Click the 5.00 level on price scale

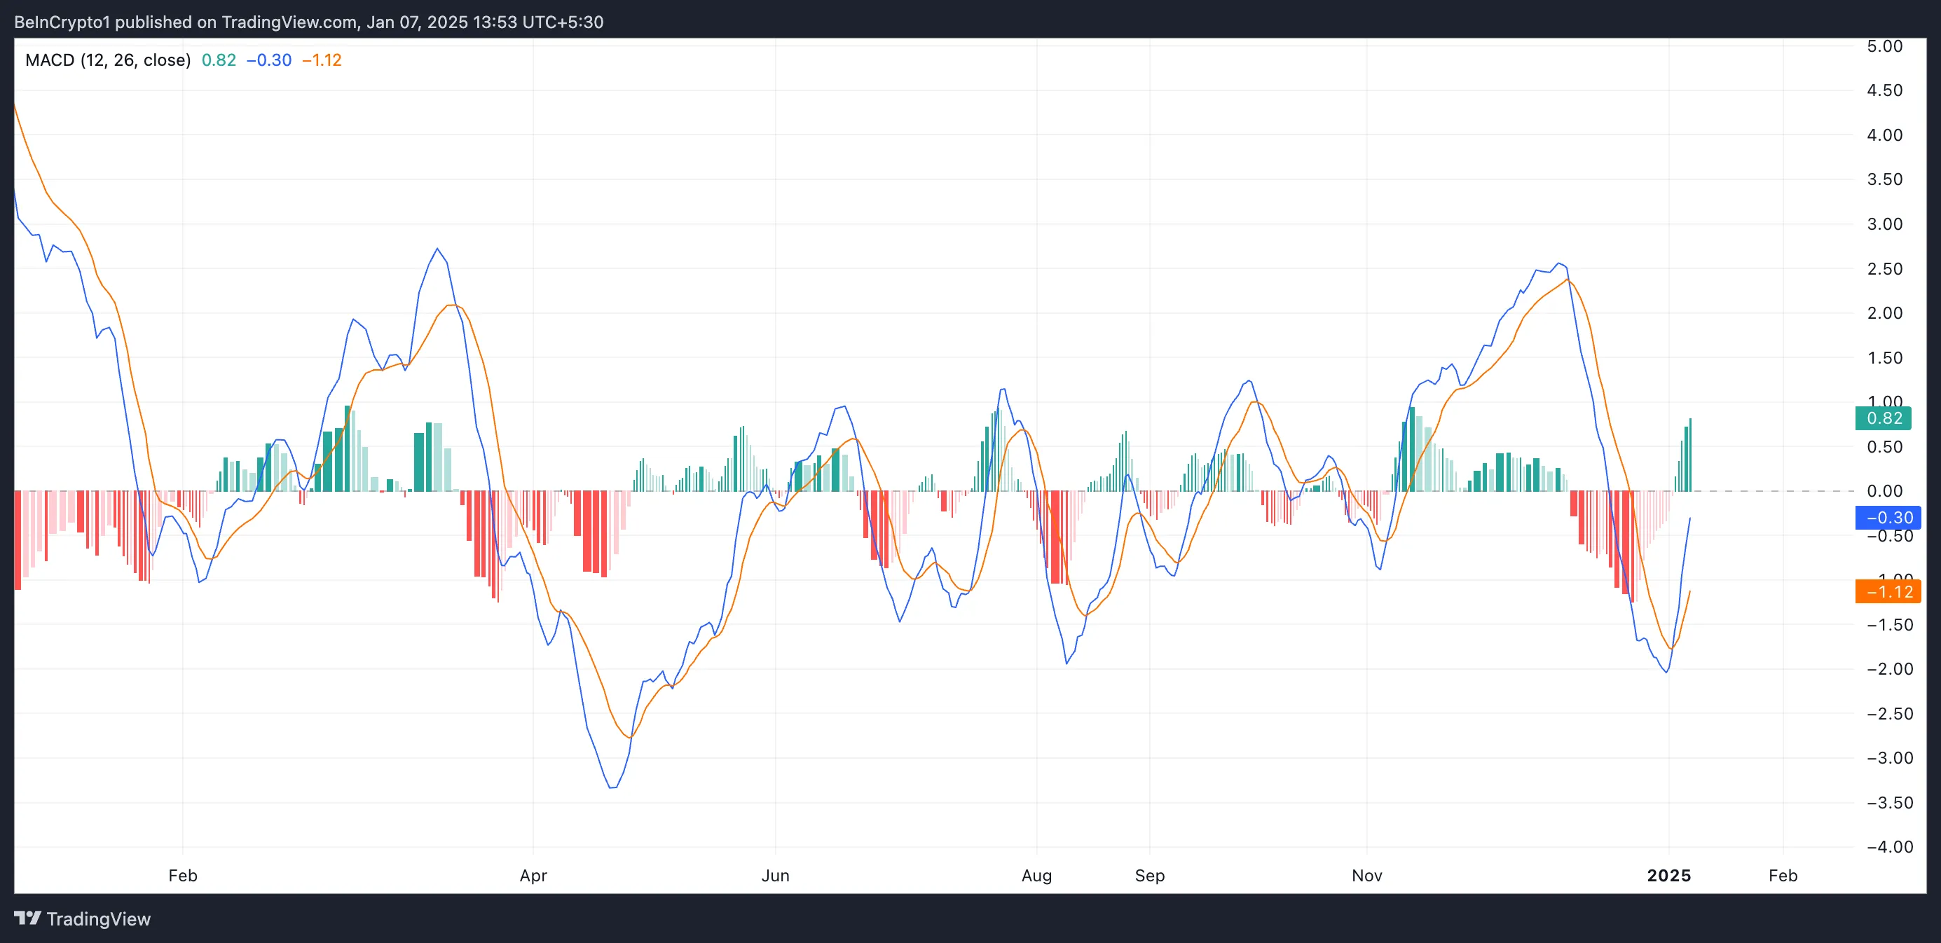click(1884, 46)
